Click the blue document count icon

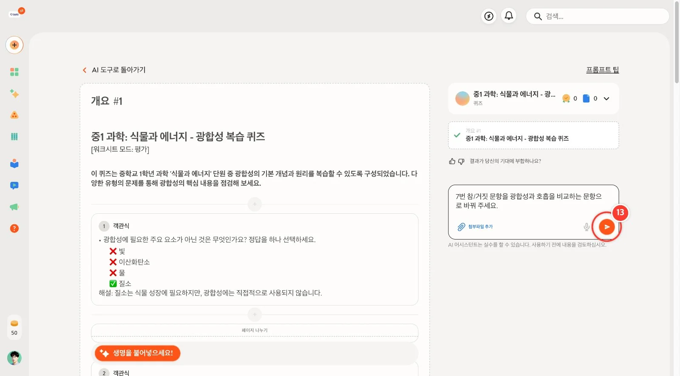pos(586,99)
